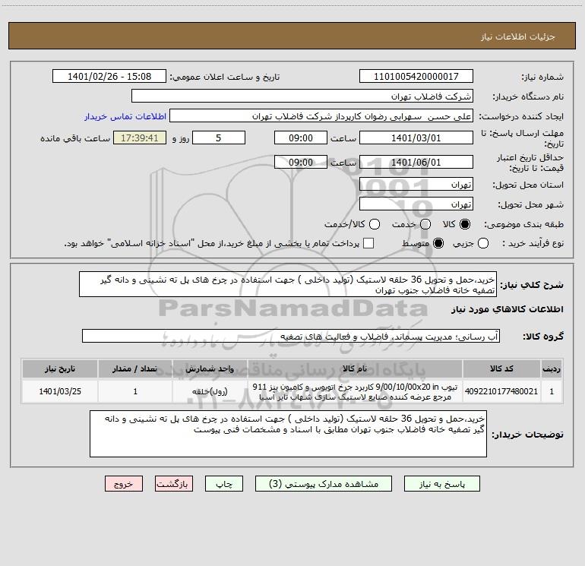
Task: Click the شرح کلی نیاز description box
Action: 288,285
